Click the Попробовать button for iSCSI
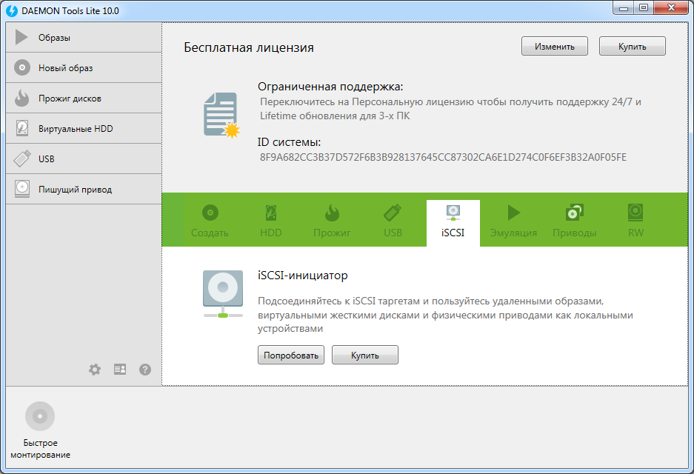Image resolution: width=694 pixels, height=474 pixels. tap(291, 355)
